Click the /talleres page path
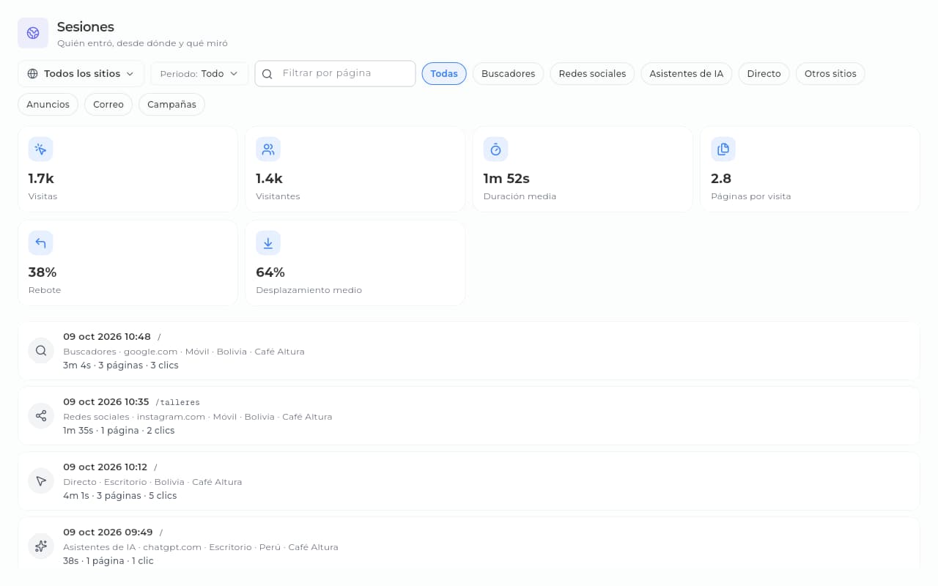Screen dimensions: 938x586 177,402
